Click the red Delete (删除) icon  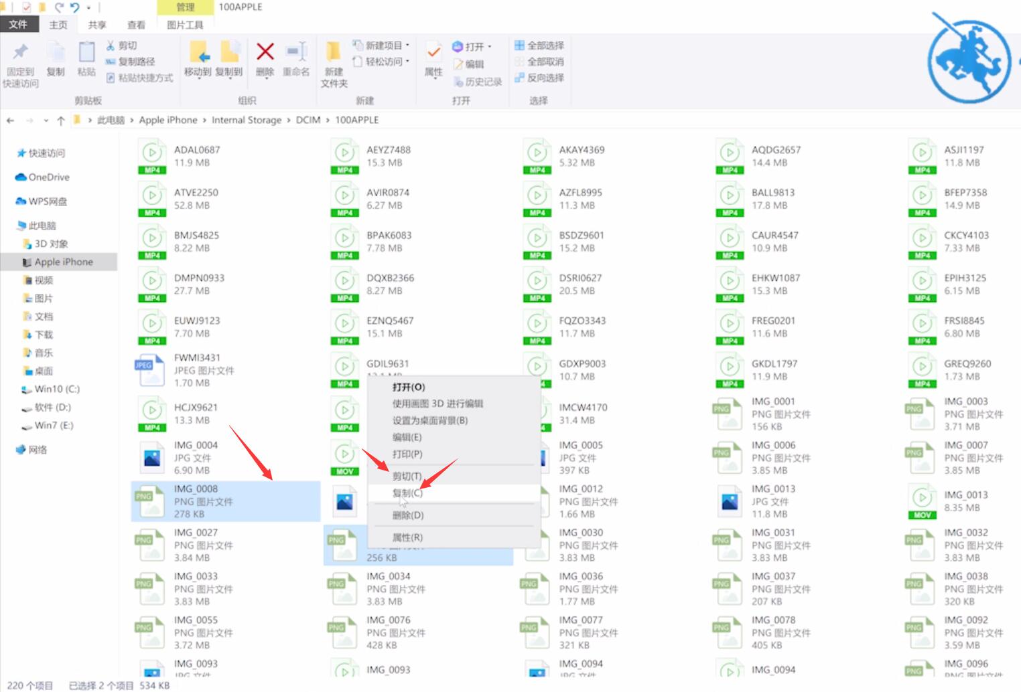click(x=265, y=52)
